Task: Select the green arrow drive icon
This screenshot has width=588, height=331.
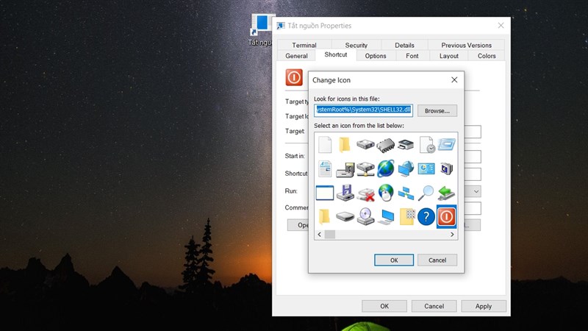Action: (x=446, y=193)
